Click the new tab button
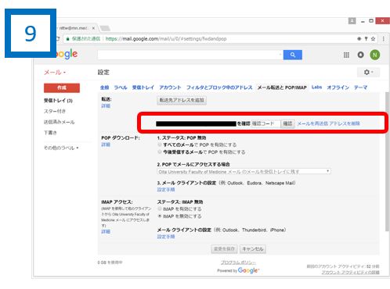 point(105,28)
